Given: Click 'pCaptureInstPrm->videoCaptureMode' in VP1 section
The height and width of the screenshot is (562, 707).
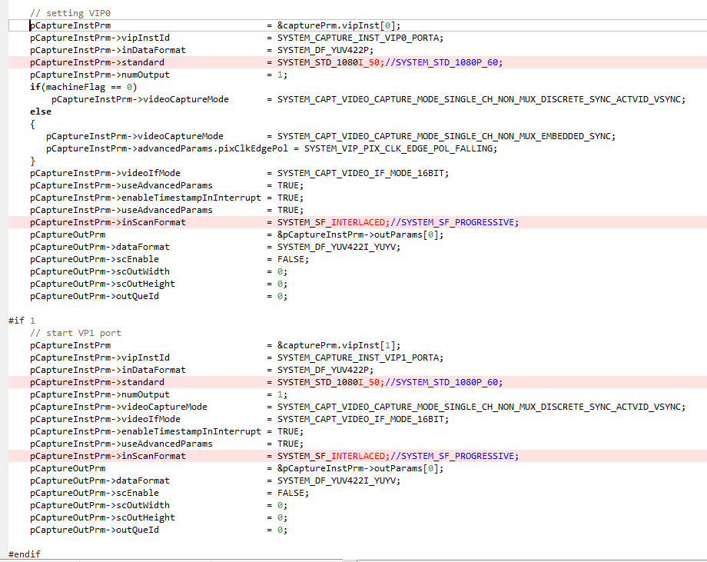Looking at the screenshot, I should coord(118,407).
